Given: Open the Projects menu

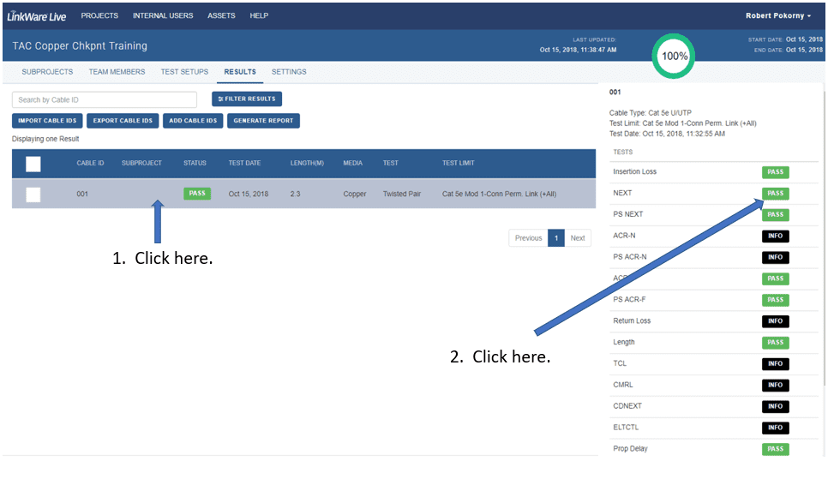Looking at the screenshot, I should coord(99,15).
